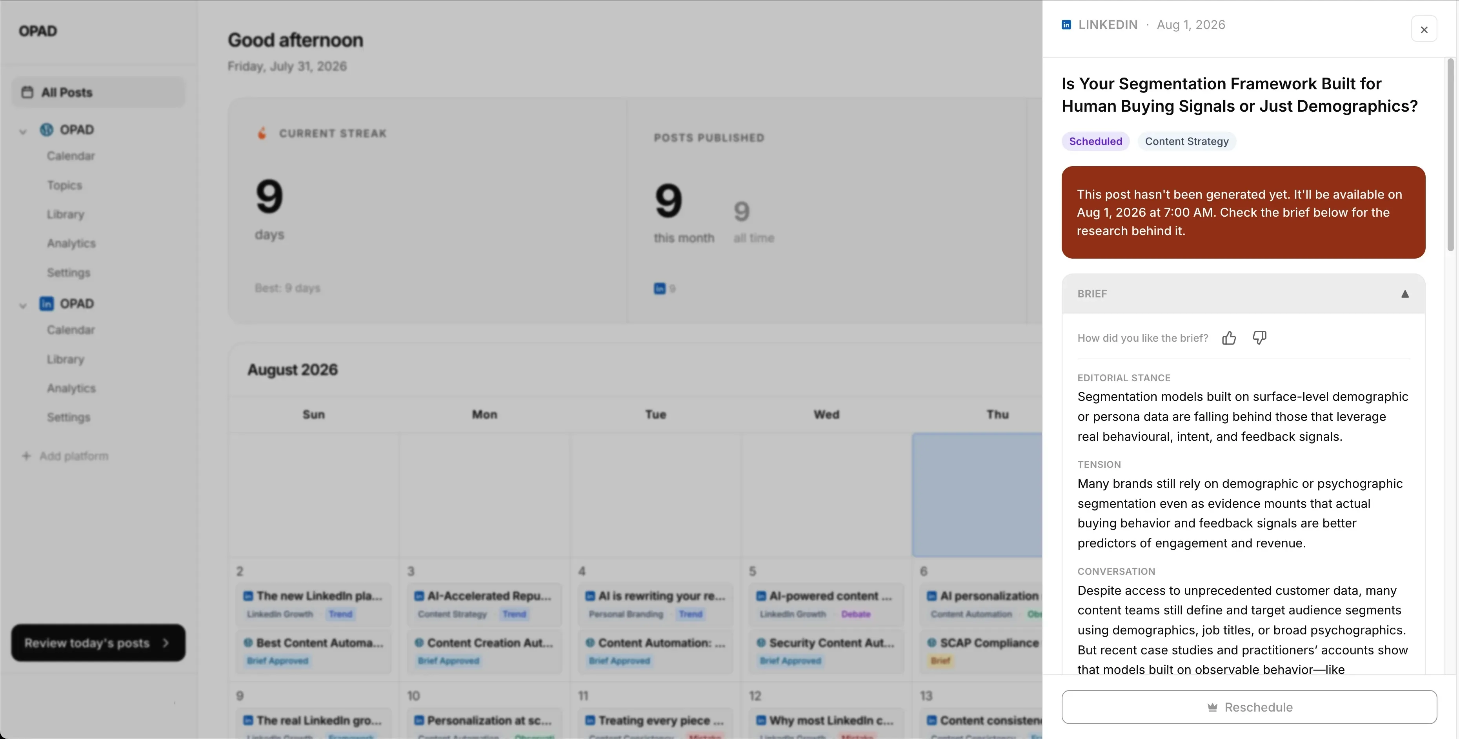
Task: Give the brief a thumbs down
Action: pyautogui.click(x=1259, y=338)
